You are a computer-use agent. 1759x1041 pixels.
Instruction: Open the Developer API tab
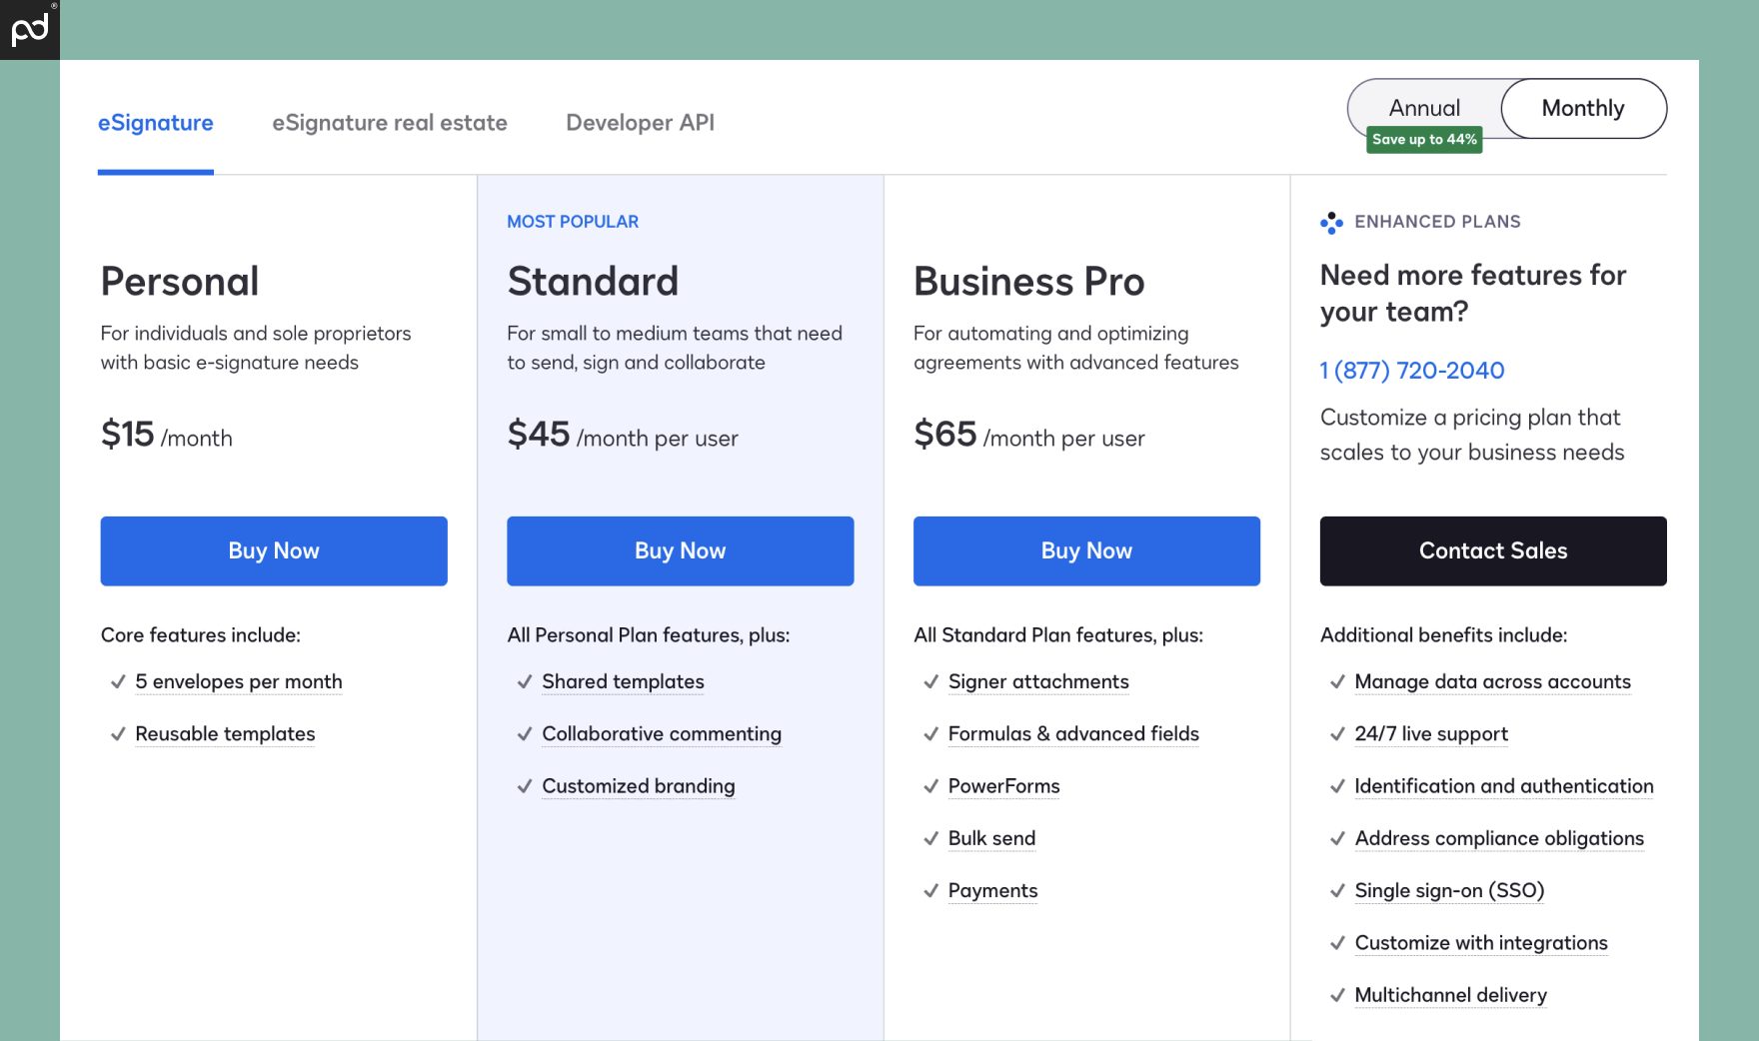(x=641, y=122)
